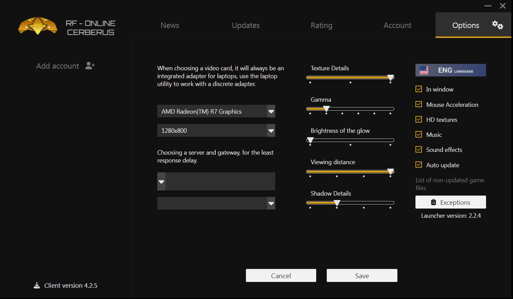The image size is (513, 299).
Task: Click the Client version 4.2.5 text
Action: (x=71, y=285)
